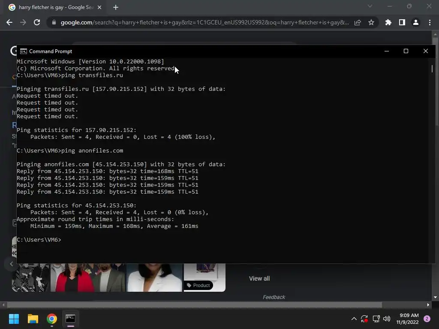
Task: Click the Chrome horizontal scrollbar thumb
Action: (x=194, y=305)
